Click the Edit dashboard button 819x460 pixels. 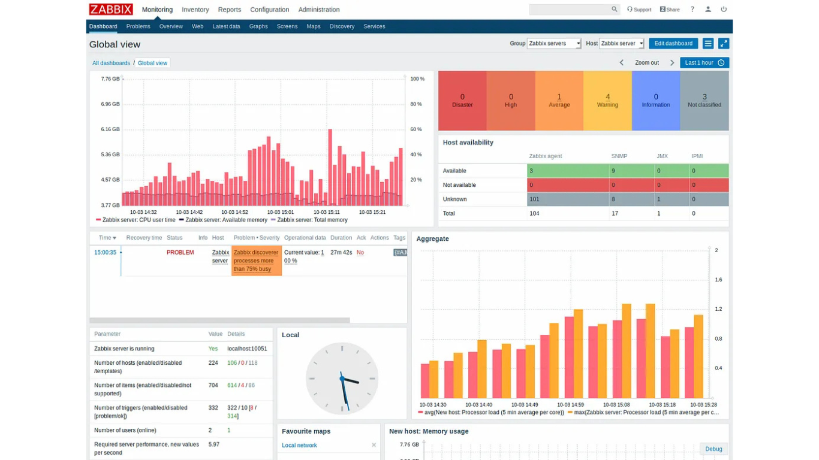click(673, 44)
